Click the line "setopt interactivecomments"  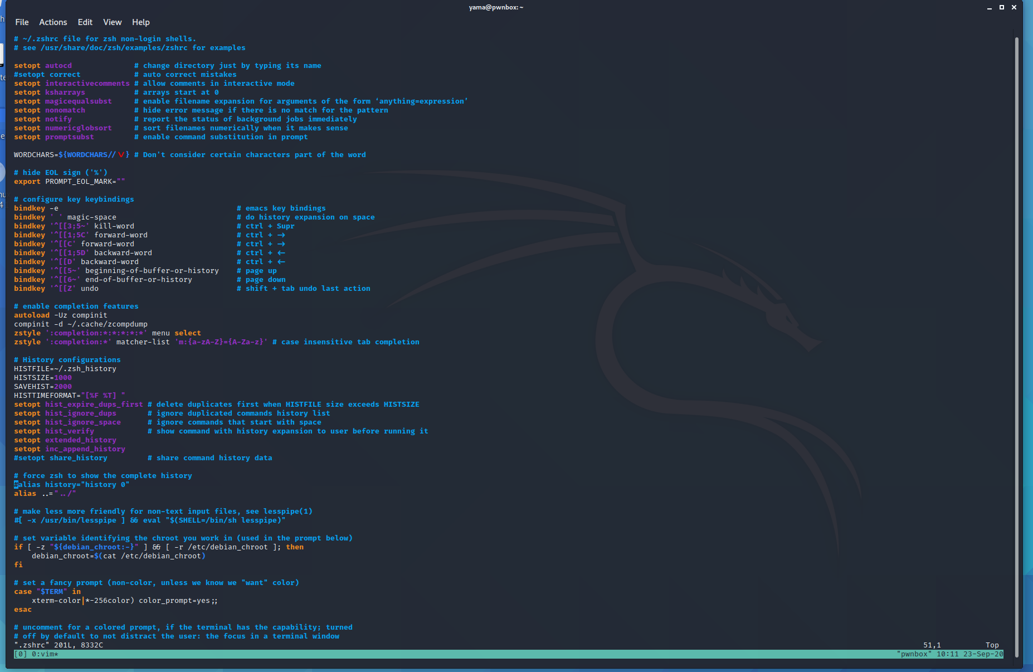(x=154, y=84)
